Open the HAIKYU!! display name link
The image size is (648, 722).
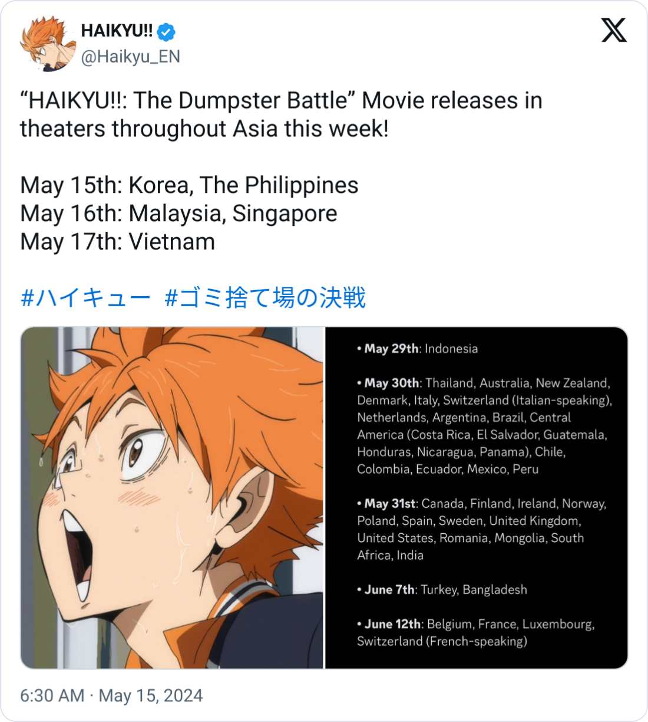click(117, 31)
